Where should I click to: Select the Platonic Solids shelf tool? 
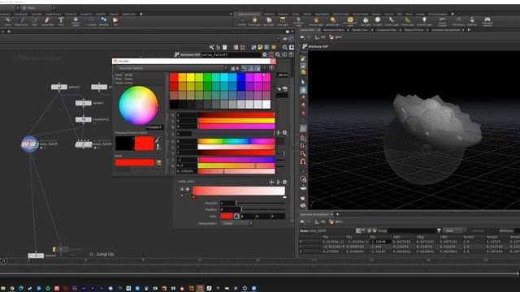[x=76, y=22]
